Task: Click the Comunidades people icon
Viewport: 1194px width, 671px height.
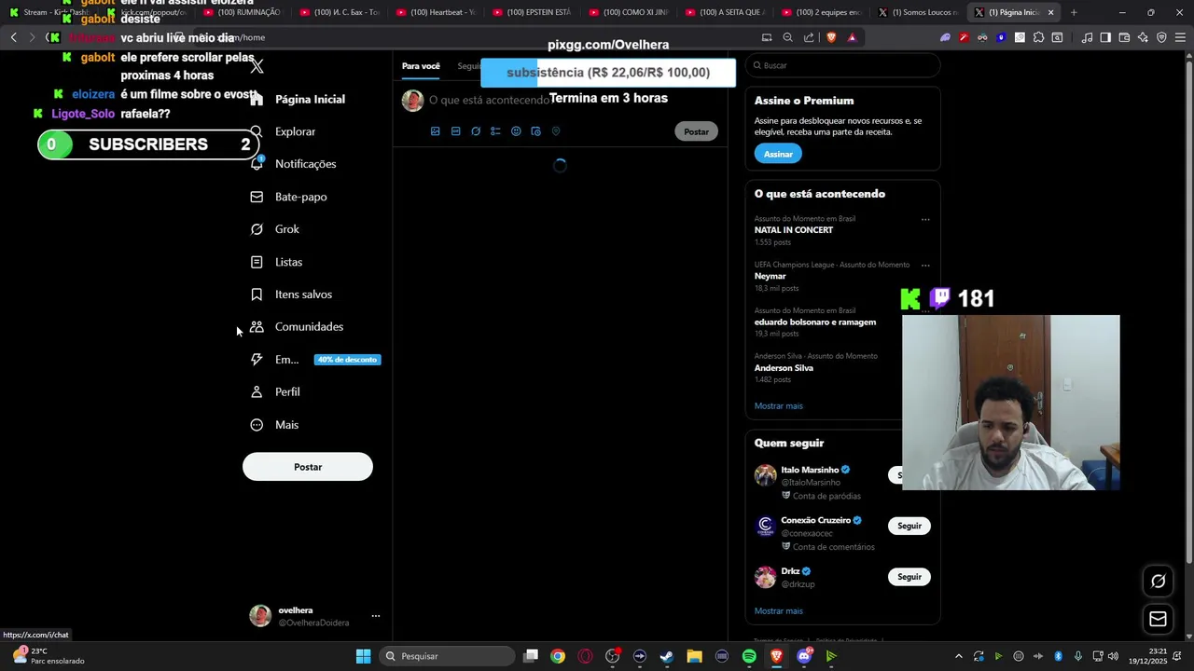Action: click(x=257, y=327)
